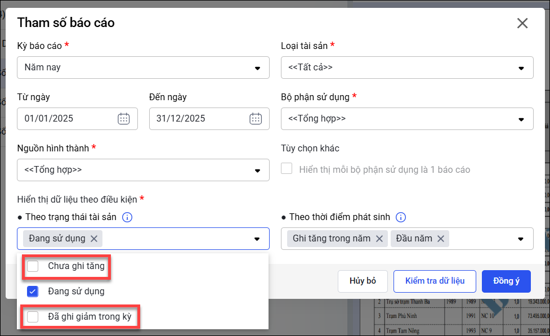This screenshot has height=336, width=550.
Task: Click info icon beside Theo thời điểm phát sinh
Action: 401,217
